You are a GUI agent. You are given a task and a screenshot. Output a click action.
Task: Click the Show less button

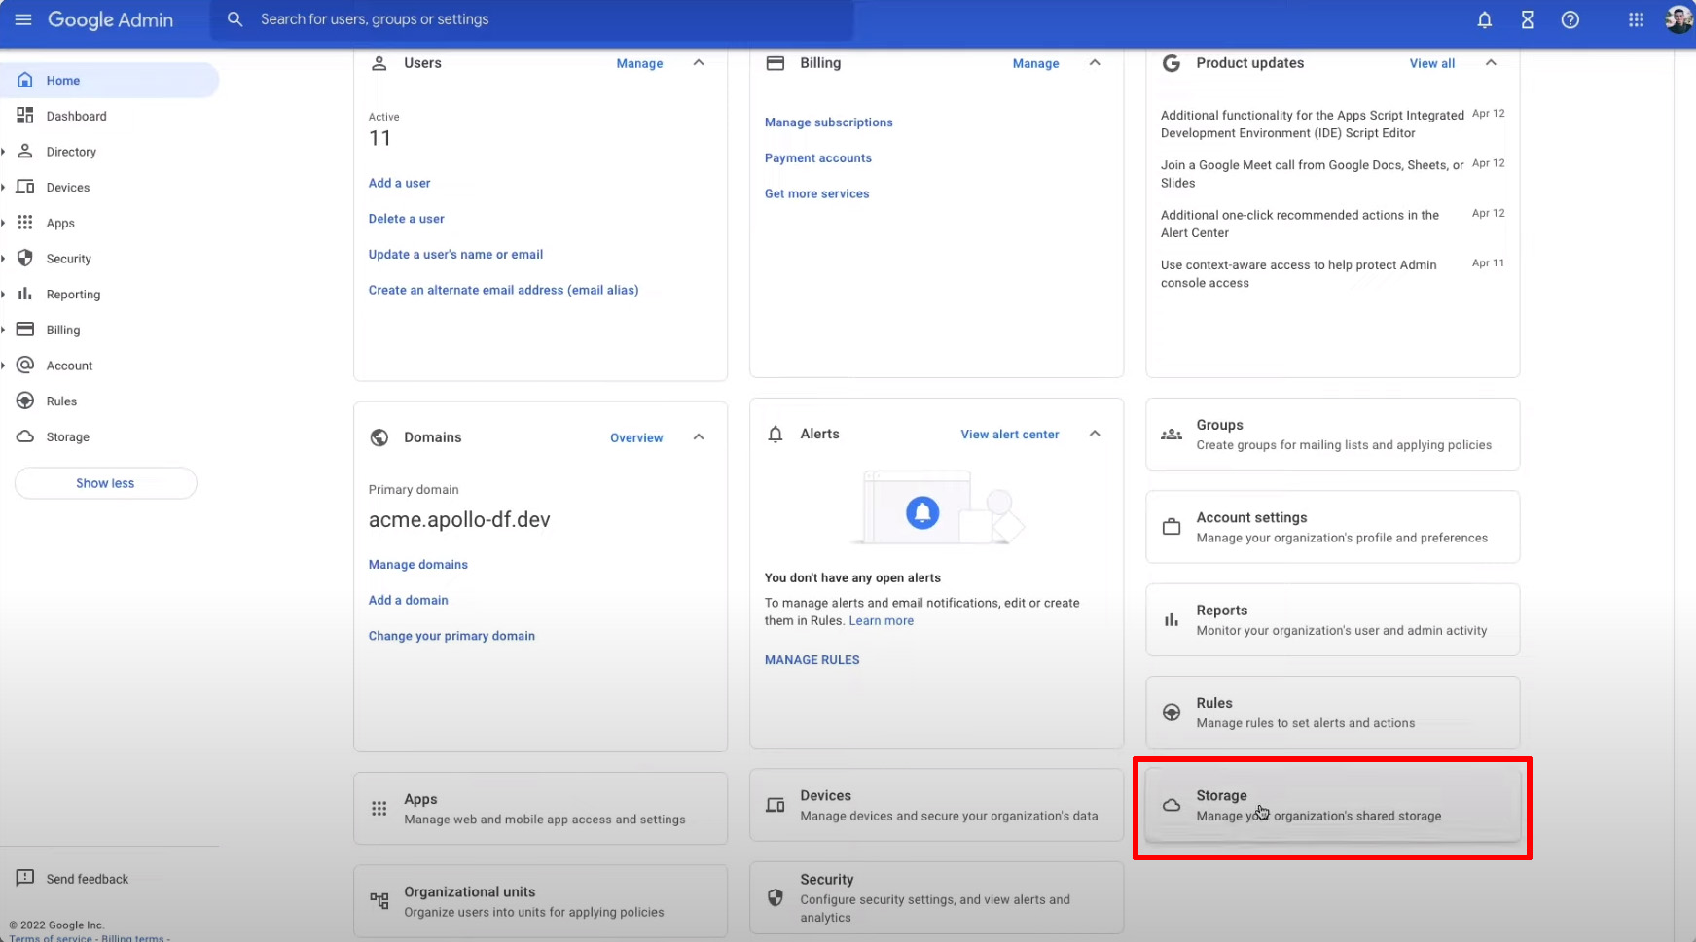[105, 483]
